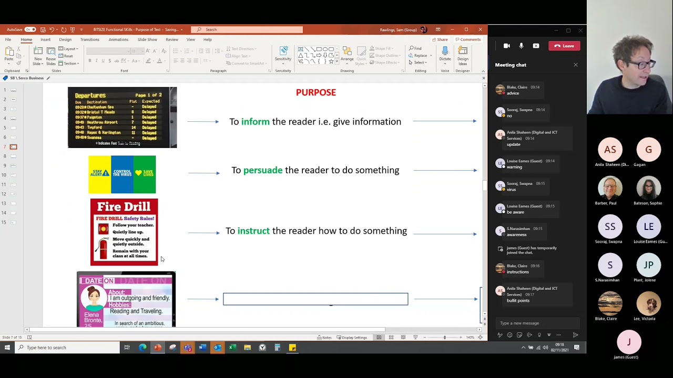This screenshot has width=673, height=378.
Task: Switch to the Design tab
Action: click(x=65, y=39)
